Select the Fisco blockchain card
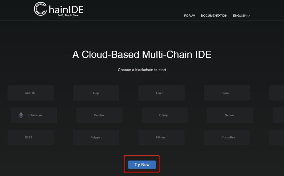The image size is (284, 176). coord(161,93)
